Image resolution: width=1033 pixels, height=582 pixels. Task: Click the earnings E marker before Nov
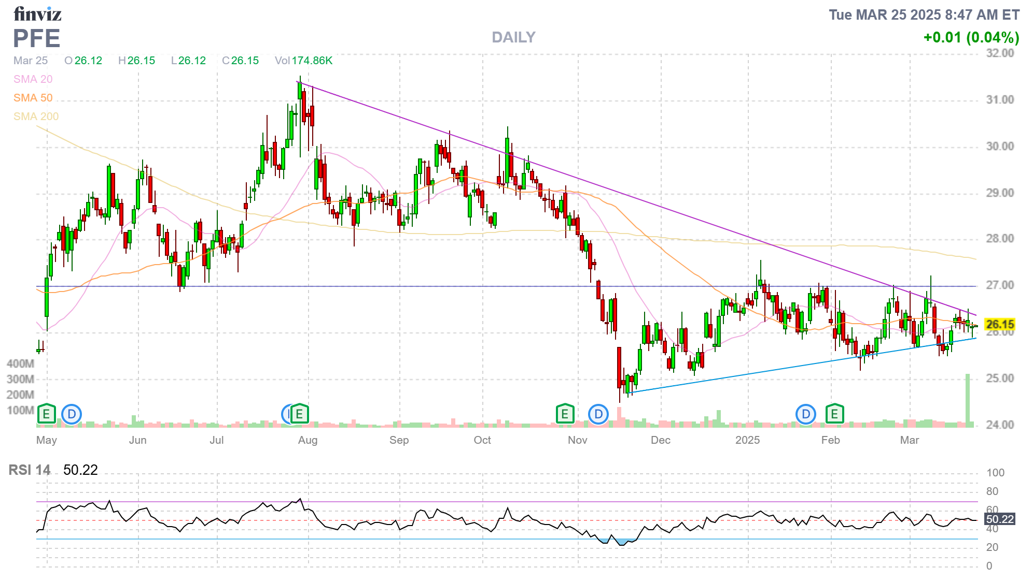pos(565,414)
